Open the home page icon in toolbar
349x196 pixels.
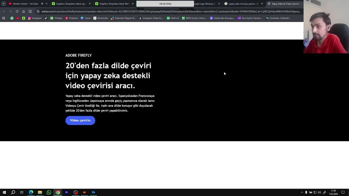click(x=23, y=11)
